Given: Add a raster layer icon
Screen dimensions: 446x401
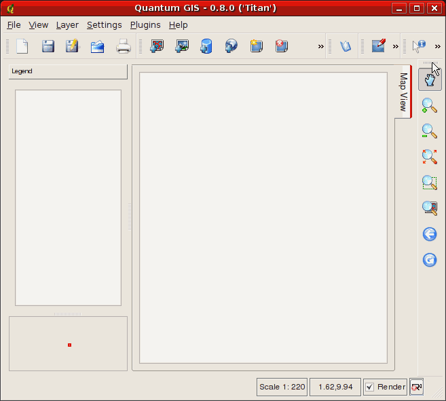Looking at the screenshot, I should [x=182, y=46].
